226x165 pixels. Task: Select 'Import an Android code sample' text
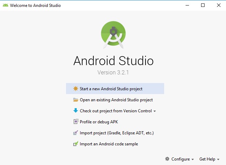click(x=109, y=144)
